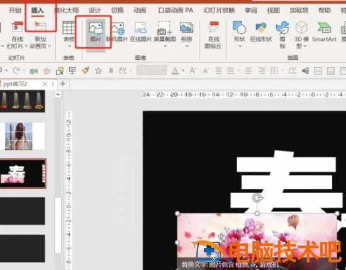Click the font color A button

[176, 71]
